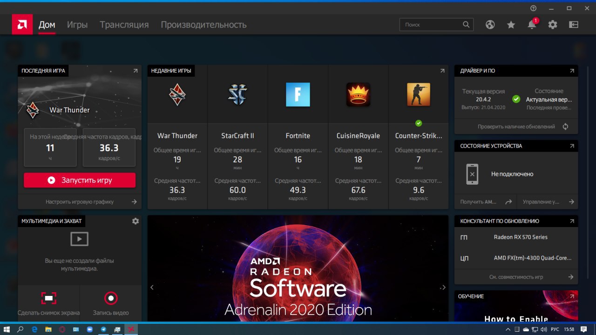Click the disconnected phone device icon

[x=472, y=174]
